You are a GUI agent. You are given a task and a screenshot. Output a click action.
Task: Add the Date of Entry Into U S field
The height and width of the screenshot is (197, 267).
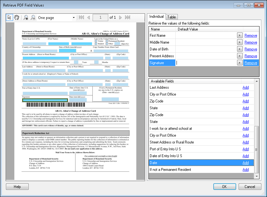click(245, 156)
